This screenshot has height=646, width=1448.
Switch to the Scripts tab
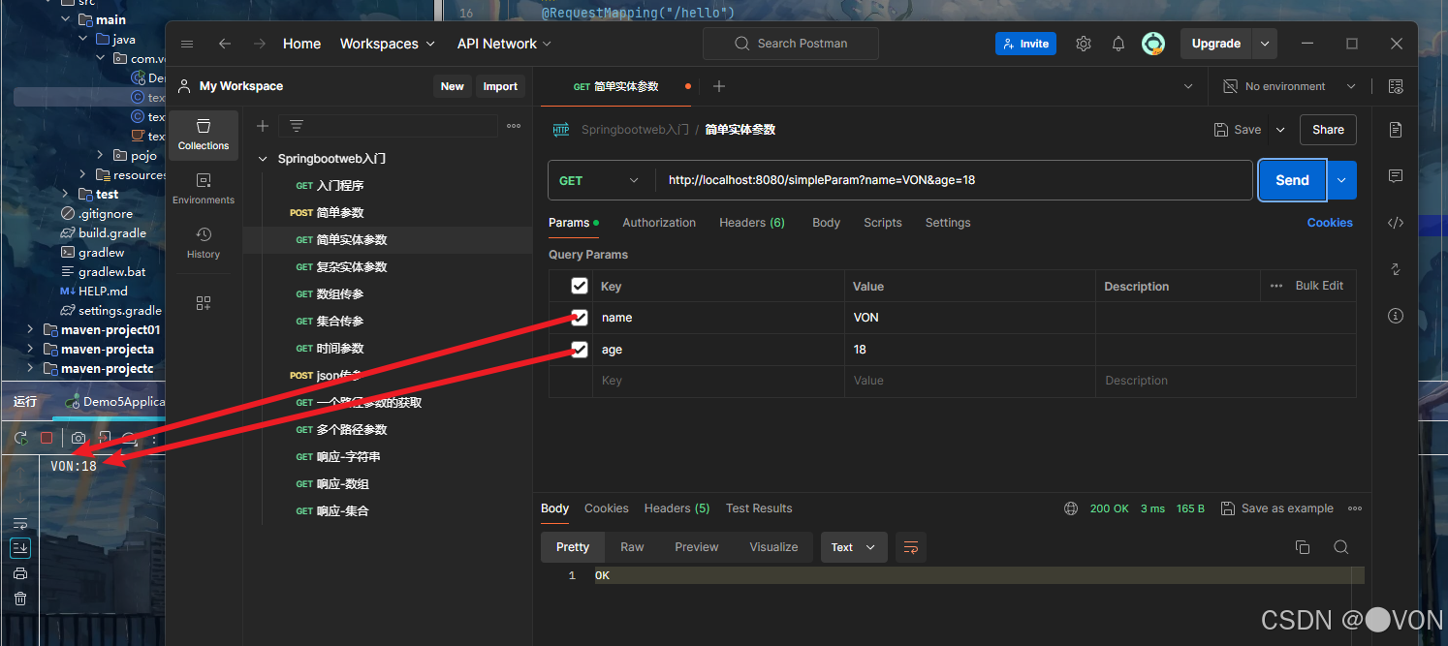(x=883, y=223)
